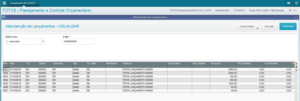Click the Chave Ident. column header

[x=180, y=64]
